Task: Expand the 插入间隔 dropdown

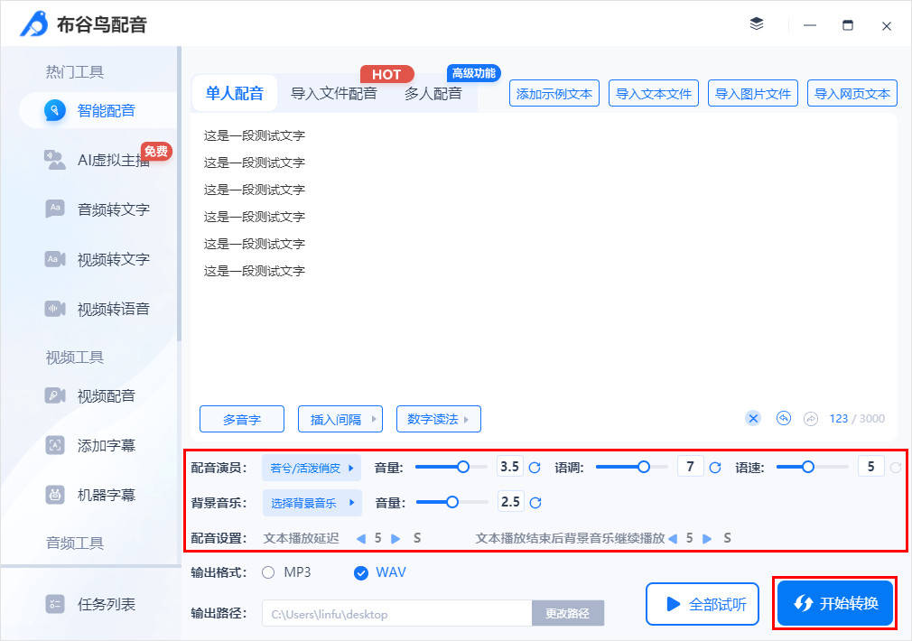Action: [340, 419]
